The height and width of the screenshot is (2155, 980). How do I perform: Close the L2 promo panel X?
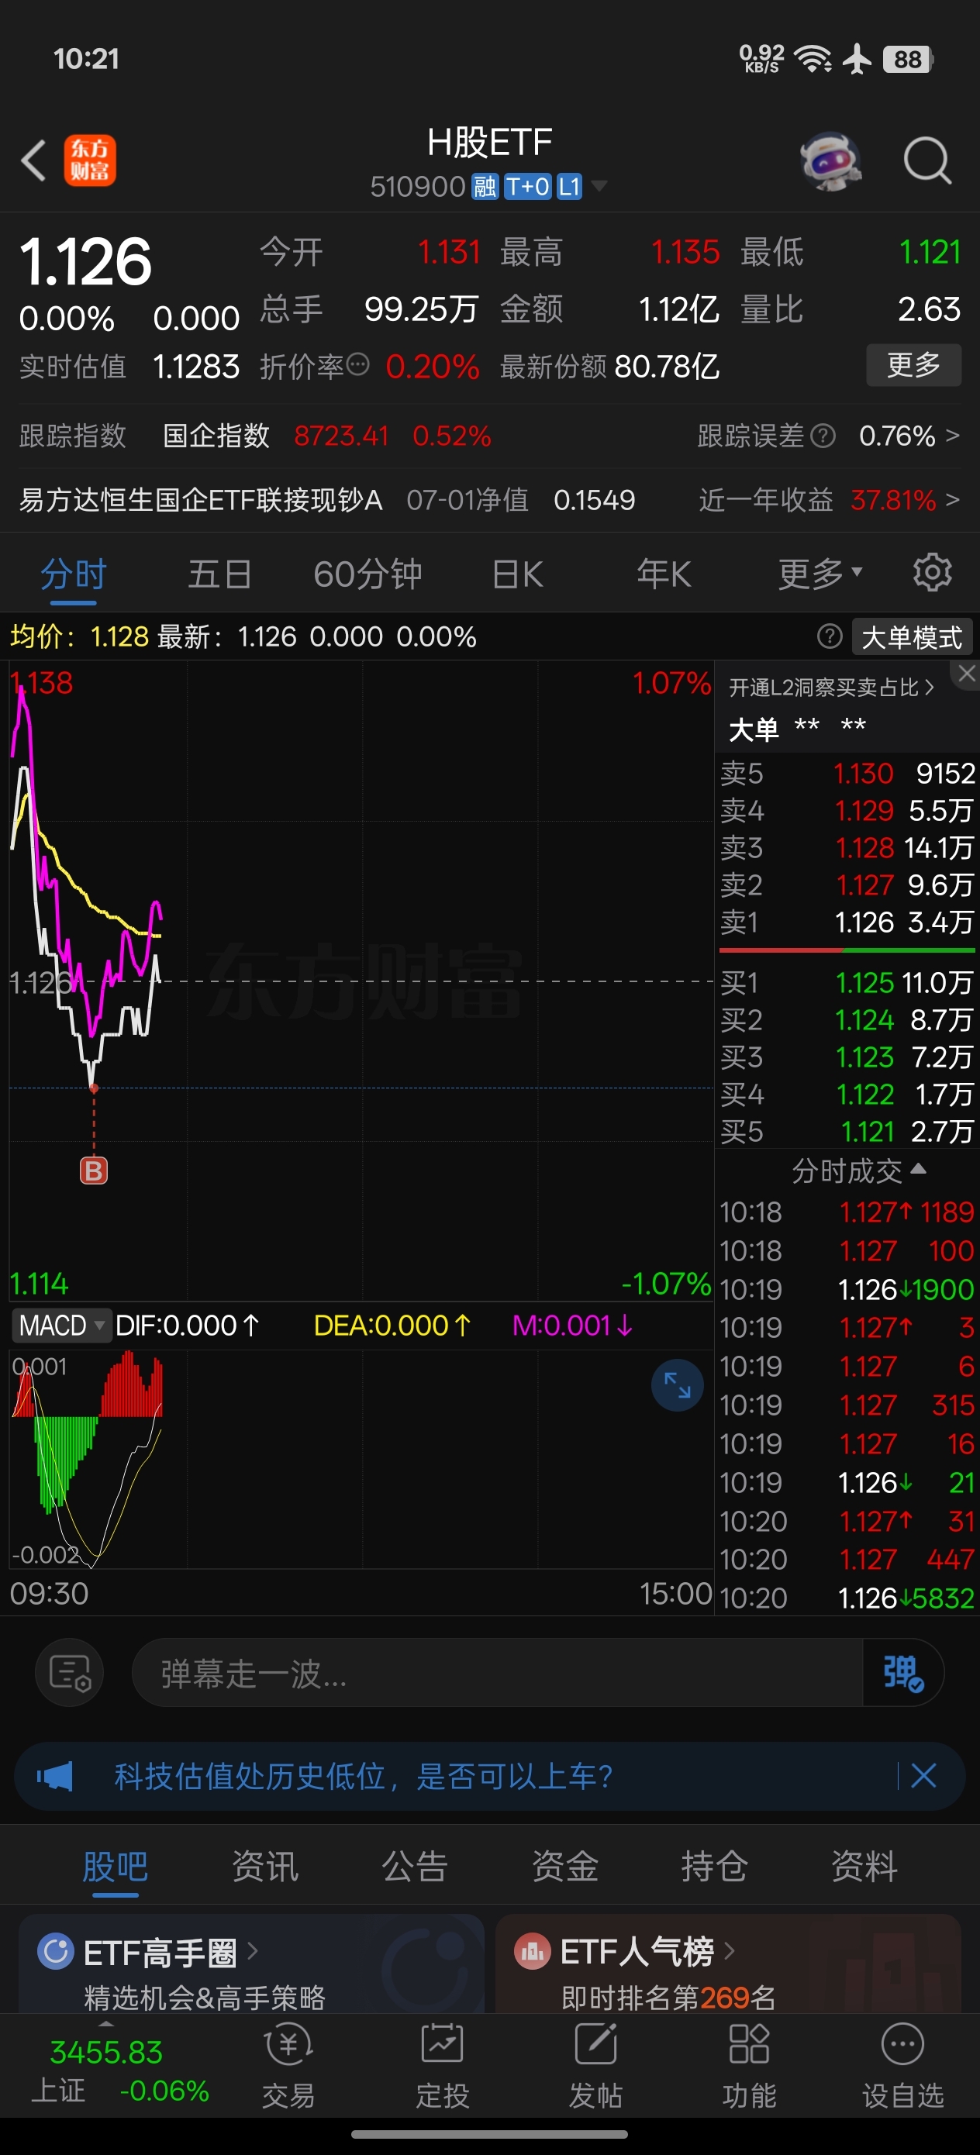[x=967, y=674]
